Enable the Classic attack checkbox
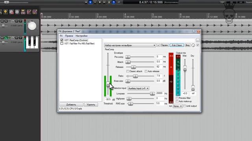This screenshot has height=141, width=252. click(128, 71)
